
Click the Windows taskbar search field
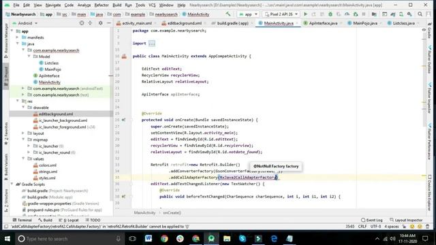click(69, 238)
